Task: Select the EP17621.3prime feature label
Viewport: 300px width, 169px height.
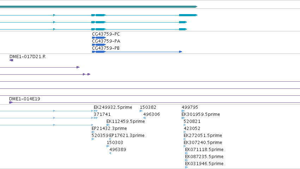Action: tap(127, 136)
